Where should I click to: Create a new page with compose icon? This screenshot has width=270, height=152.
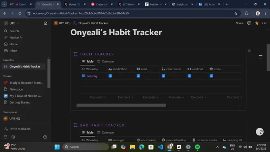(x=45, y=23)
